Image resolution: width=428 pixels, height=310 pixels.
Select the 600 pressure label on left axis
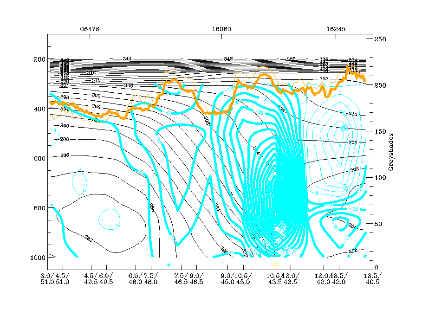[x=39, y=158]
